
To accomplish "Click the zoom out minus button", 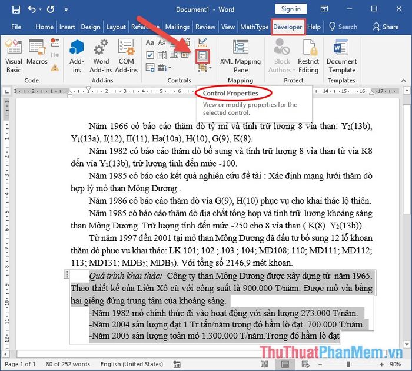I will point(320,364).
